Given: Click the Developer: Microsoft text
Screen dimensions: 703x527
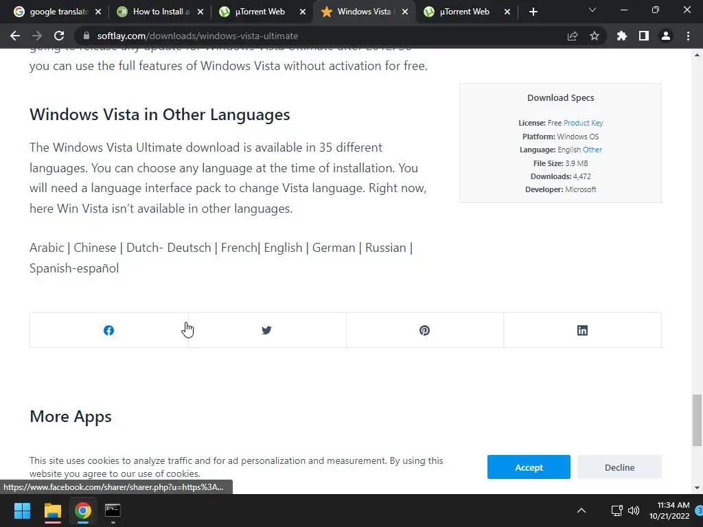Looking at the screenshot, I should 560,189.
